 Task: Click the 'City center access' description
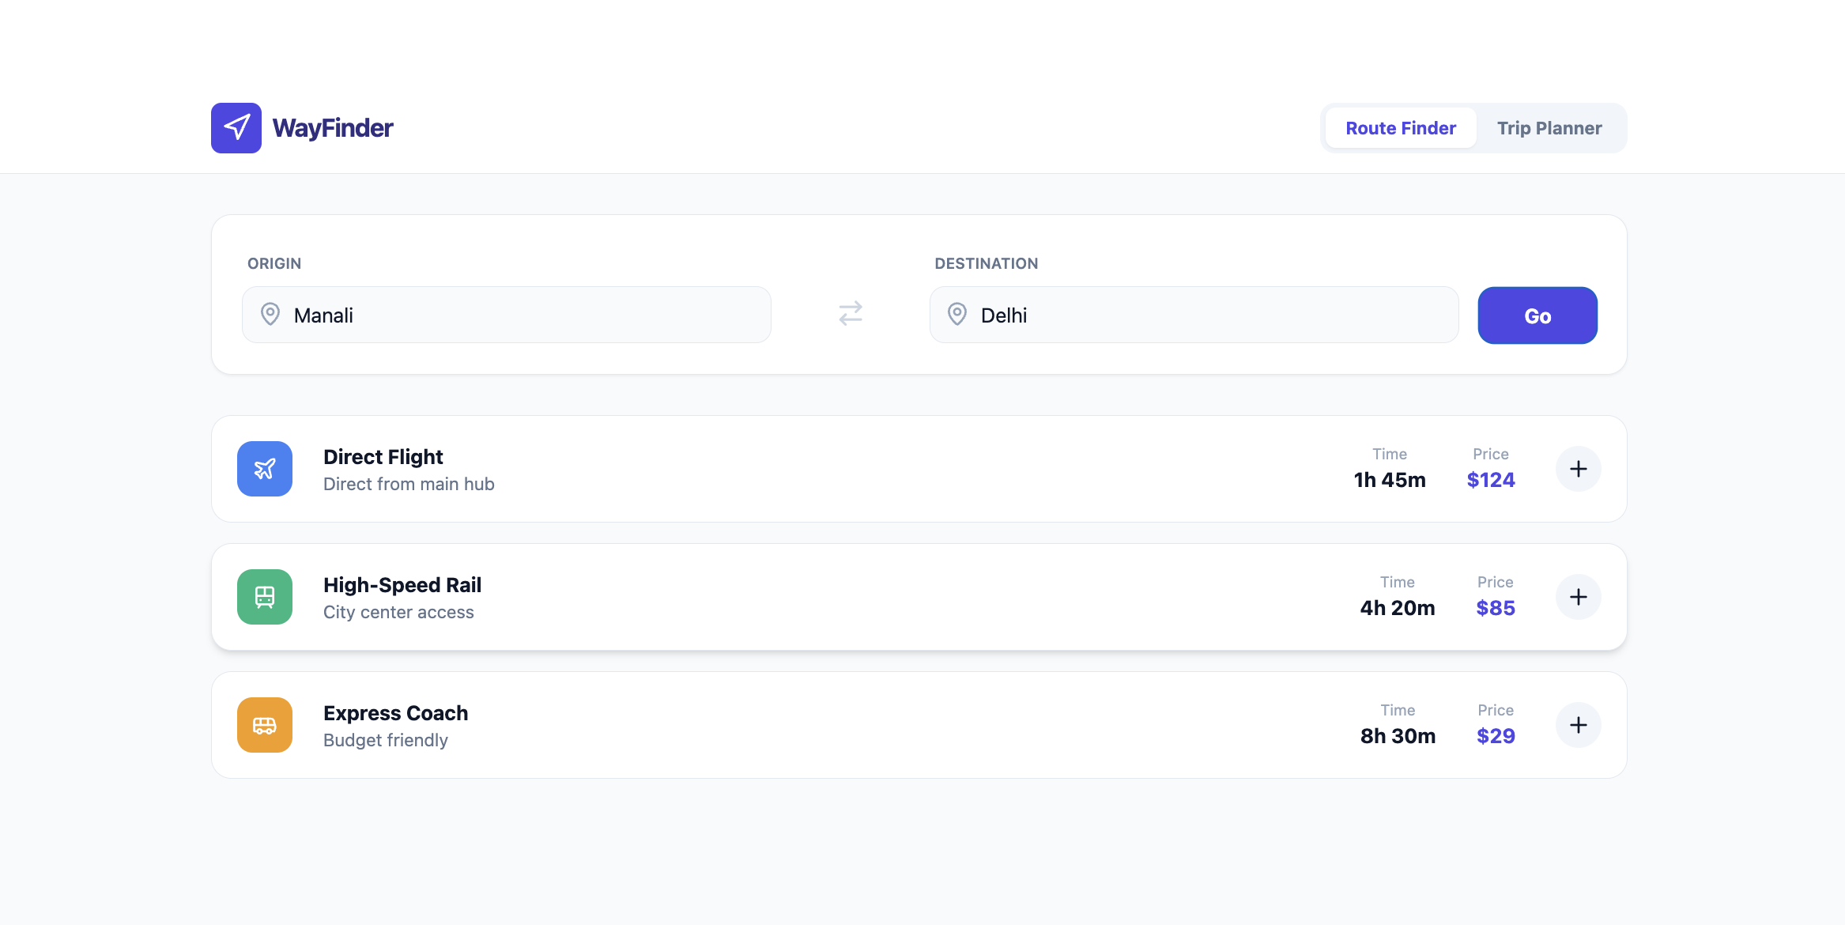point(398,612)
